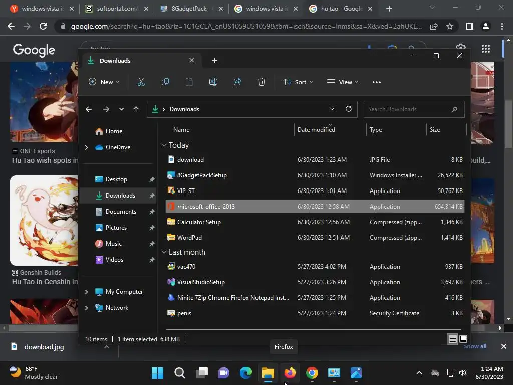This screenshot has height=385, width=513.
Task: Switch to Chrome taskbar icon
Action: (312, 373)
